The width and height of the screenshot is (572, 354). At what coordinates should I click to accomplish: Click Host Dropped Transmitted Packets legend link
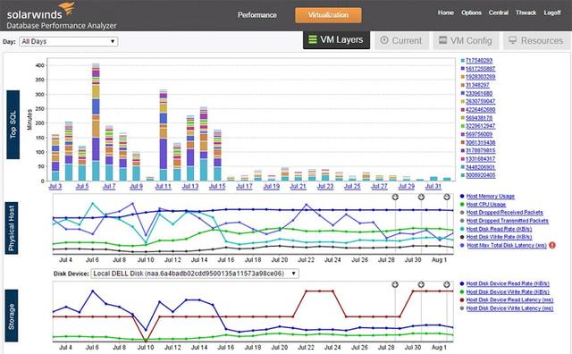(508, 221)
